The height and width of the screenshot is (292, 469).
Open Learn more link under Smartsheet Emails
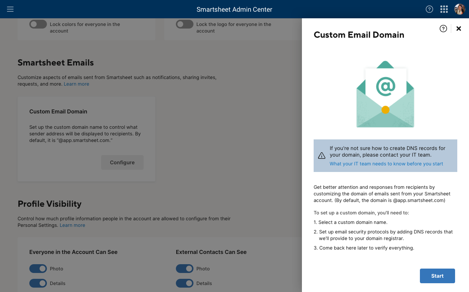tap(76, 84)
